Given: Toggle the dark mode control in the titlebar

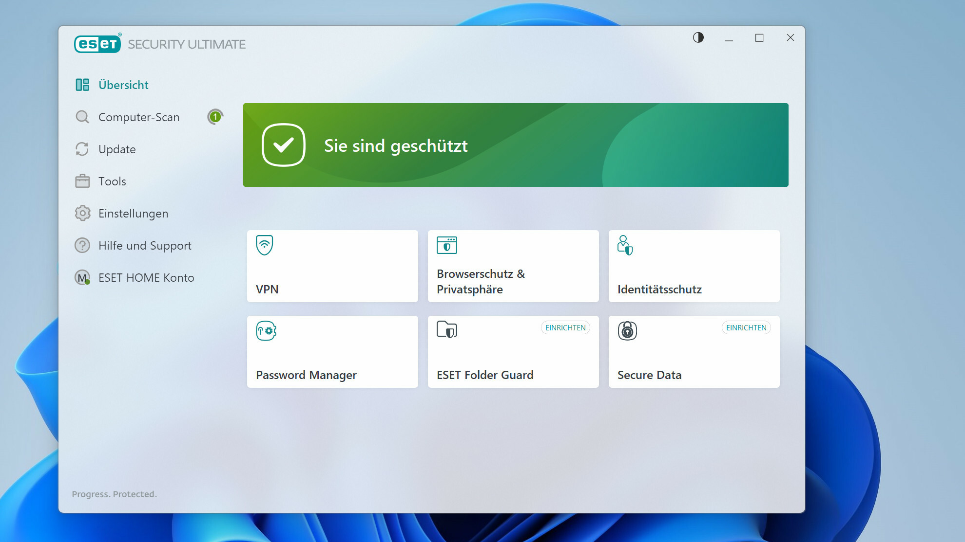Looking at the screenshot, I should 698,37.
